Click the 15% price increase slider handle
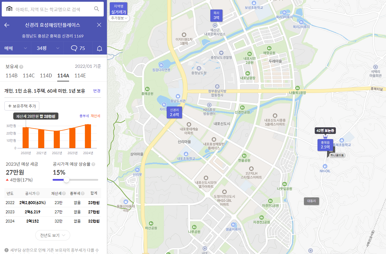 66,180
